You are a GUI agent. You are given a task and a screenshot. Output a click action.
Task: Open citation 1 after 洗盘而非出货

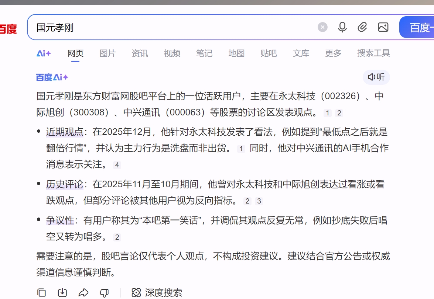[241, 149]
